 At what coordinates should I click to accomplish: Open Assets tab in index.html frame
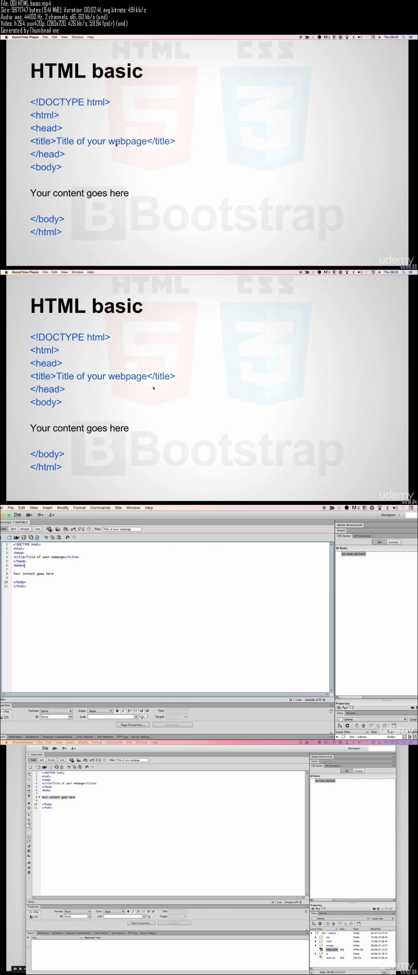(323, 913)
